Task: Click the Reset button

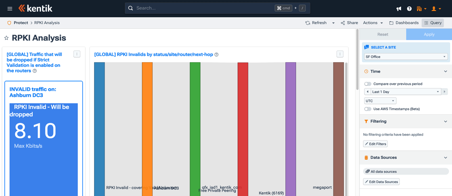Action: [383, 34]
